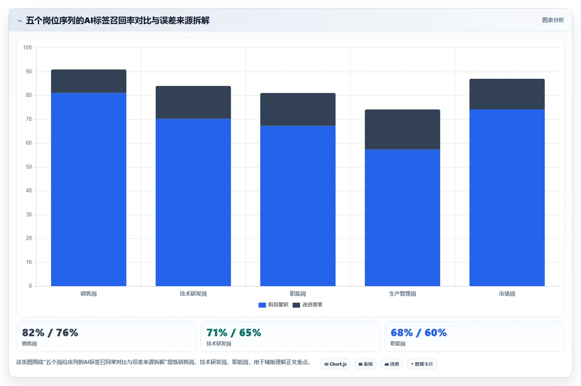Screen dimensions: 581x386
Task: Click the 表格 tag chip
Action: [365, 364]
